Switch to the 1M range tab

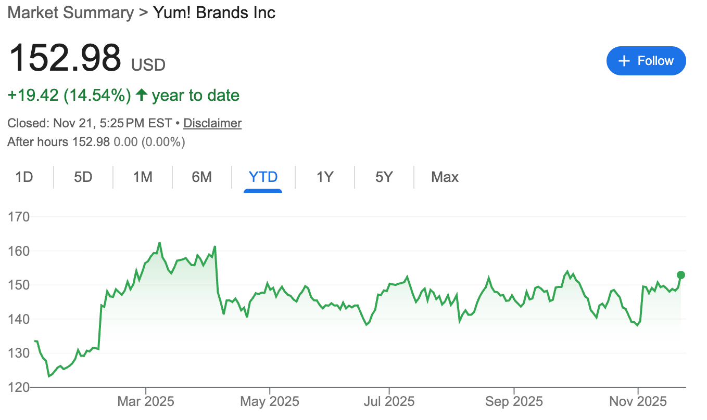coord(143,177)
